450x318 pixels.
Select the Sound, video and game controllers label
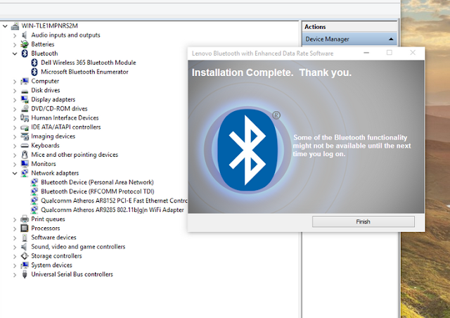tap(78, 247)
